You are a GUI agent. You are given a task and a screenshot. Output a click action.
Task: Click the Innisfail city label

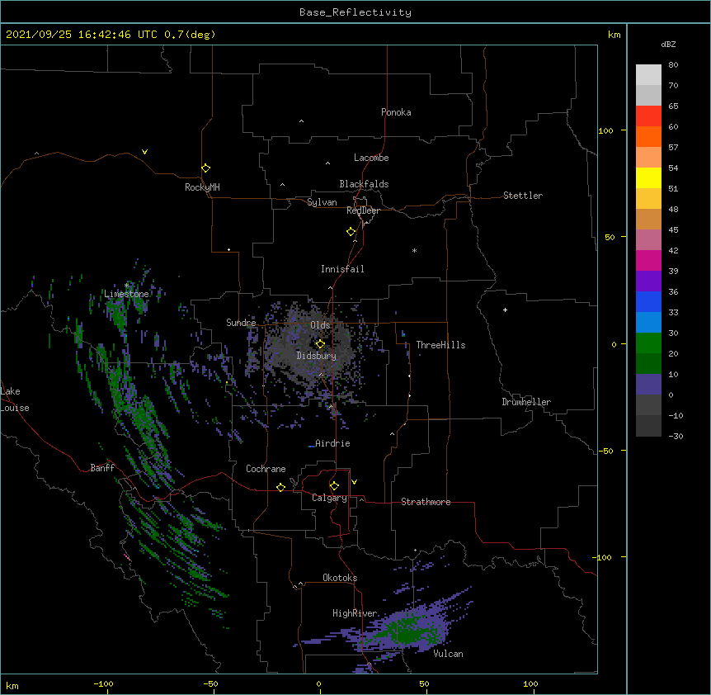tap(342, 269)
